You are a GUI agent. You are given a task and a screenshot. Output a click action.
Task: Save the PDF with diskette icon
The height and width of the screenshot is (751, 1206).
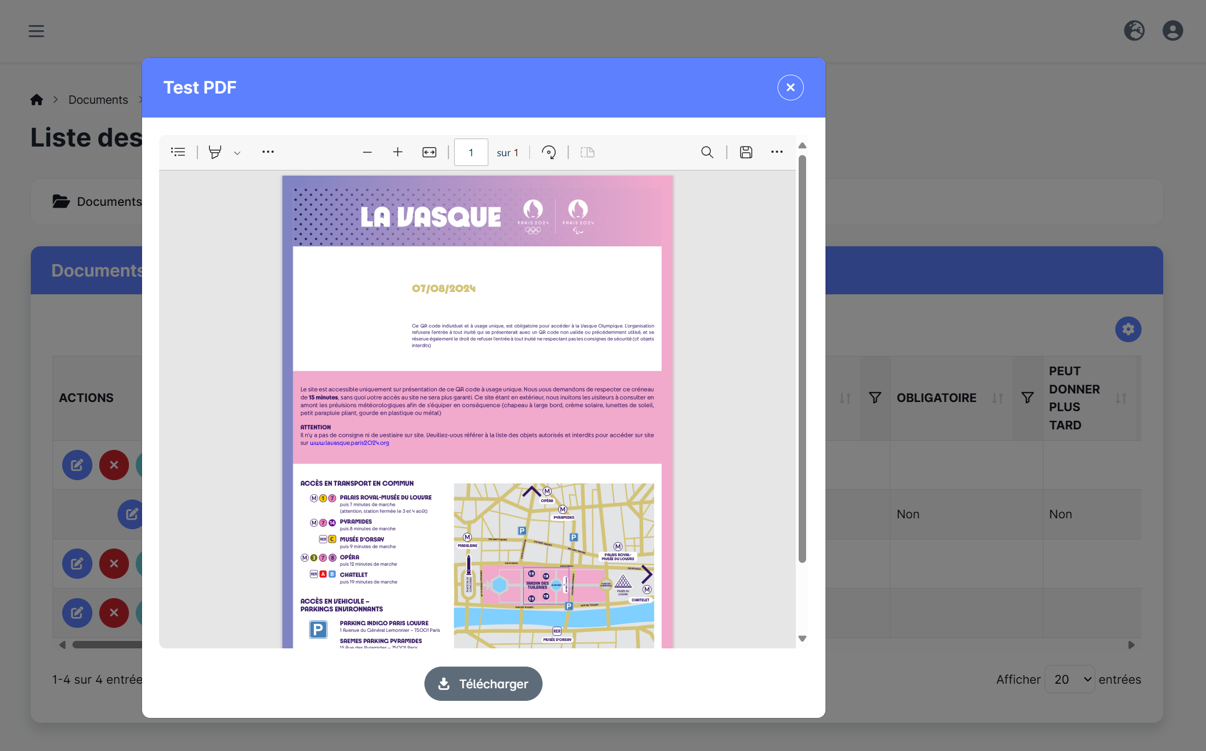coord(746,152)
